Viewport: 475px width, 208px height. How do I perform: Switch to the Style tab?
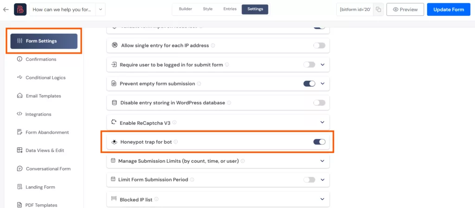(x=208, y=9)
